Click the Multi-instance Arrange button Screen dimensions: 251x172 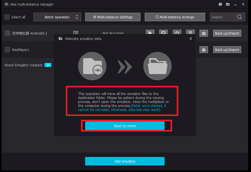click(x=175, y=17)
